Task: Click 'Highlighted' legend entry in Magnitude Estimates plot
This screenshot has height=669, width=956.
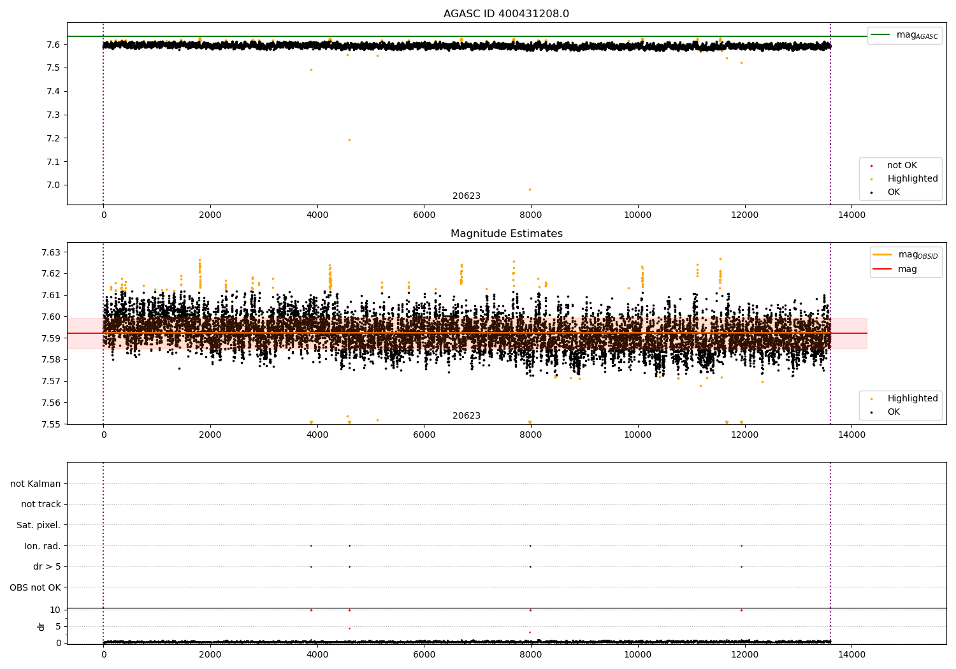Action: 912,399
